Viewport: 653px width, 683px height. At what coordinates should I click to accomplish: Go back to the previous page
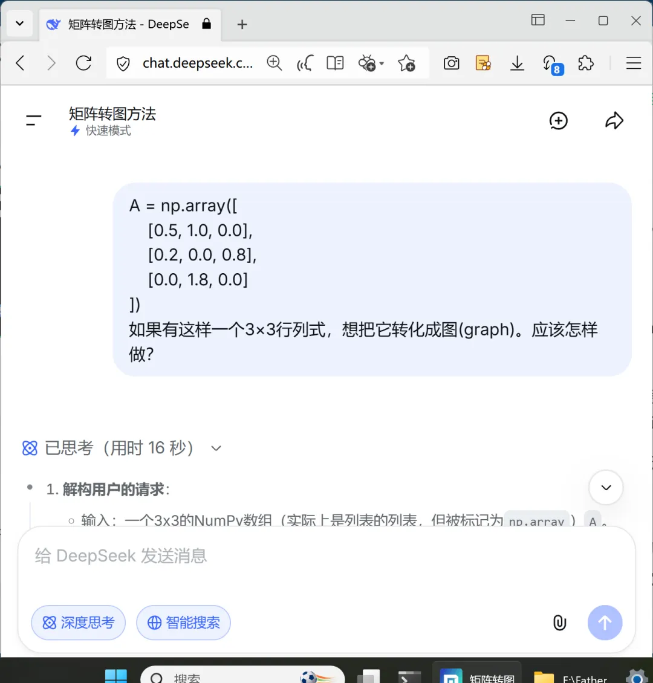(x=20, y=63)
